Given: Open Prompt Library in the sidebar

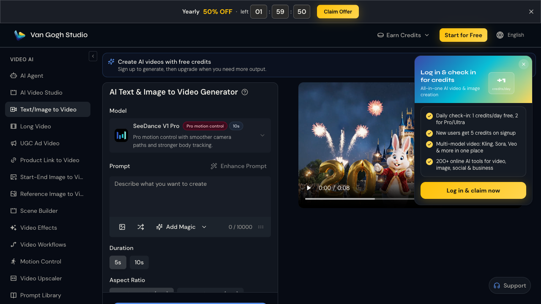Looking at the screenshot, I should [48, 295].
